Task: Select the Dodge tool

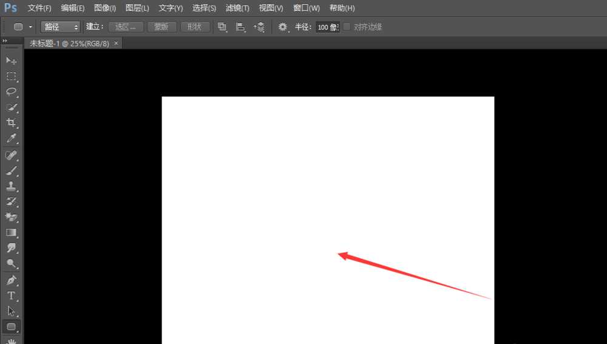Action: 11,263
